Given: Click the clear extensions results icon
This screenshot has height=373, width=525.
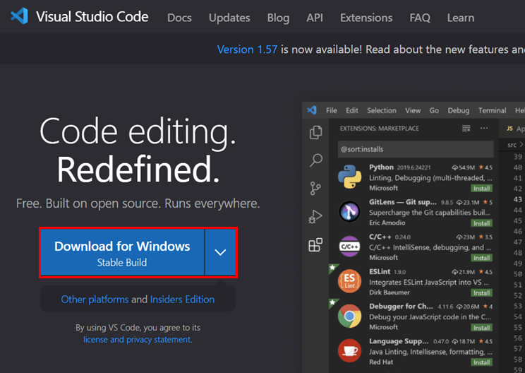Looking at the screenshot, I should tap(466, 129).
